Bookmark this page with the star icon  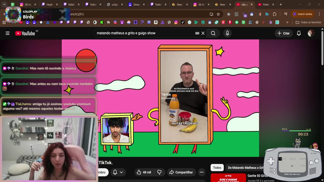coord(218,14)
